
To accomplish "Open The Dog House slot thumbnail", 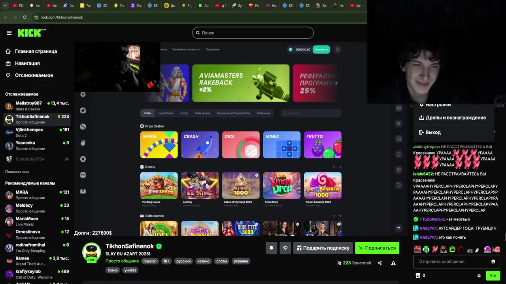I will pos(159,185).
